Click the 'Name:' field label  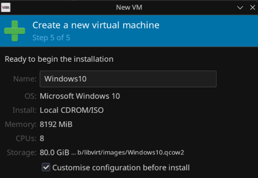(25, 79)
